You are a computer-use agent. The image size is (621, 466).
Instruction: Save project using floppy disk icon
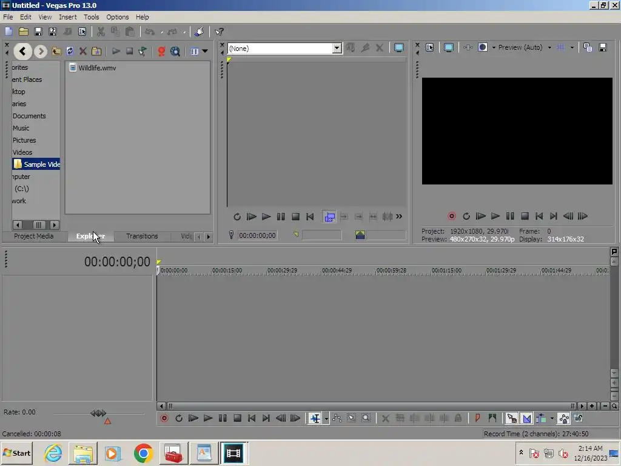point(38,32)
